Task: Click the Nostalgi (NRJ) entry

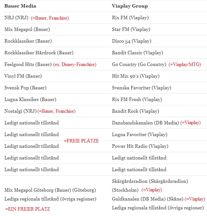Action: tap(20, 111)
